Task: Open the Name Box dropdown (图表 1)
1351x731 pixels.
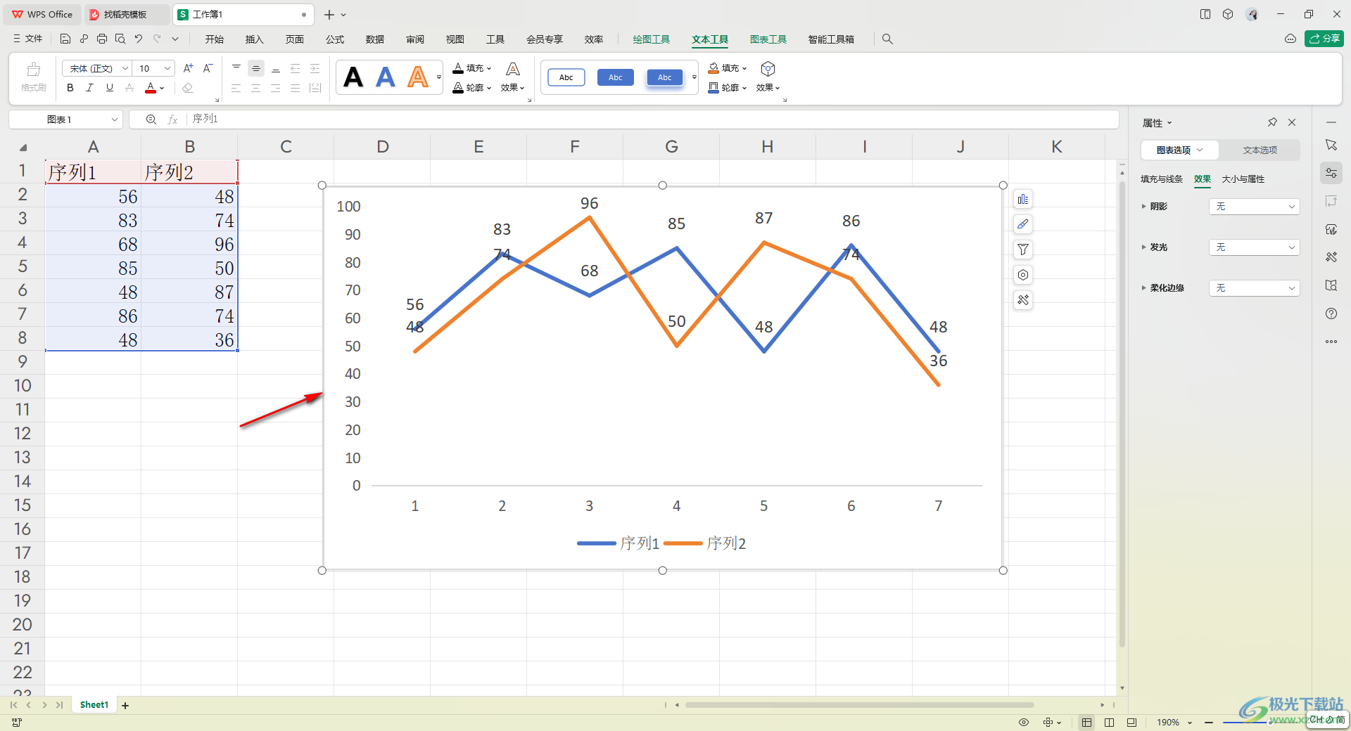Action: [114, 119]
